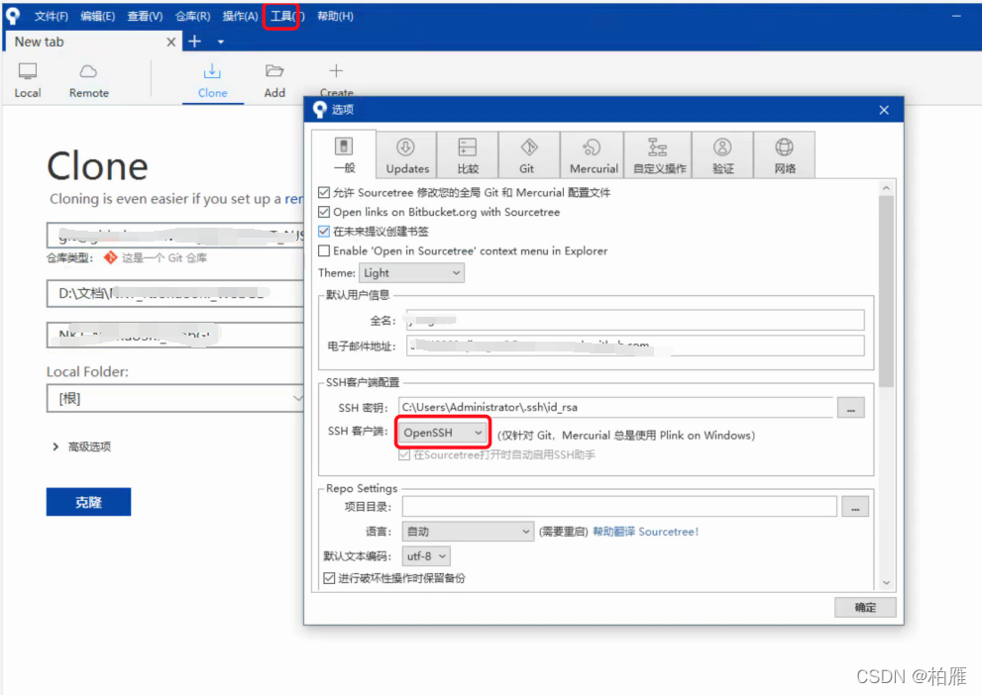
Task: Open the 编辑(E) menu
Action: point(98,16)
